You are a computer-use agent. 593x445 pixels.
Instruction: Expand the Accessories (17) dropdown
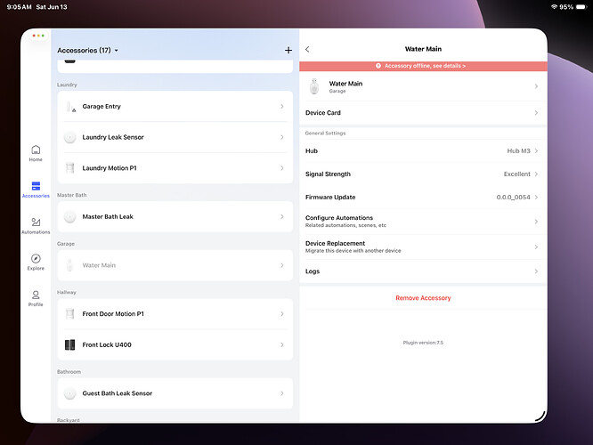[88, 50]
